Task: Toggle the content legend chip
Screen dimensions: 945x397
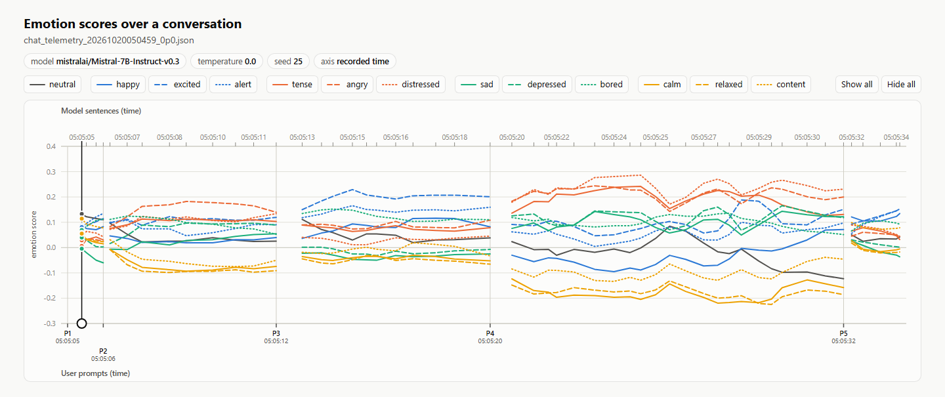Action: tap(781, 84)
